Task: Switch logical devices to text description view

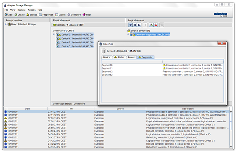Action: coord(130,25)
